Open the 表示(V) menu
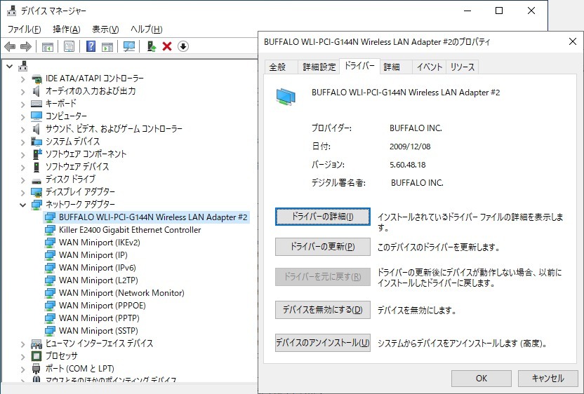The width and height of the screenshot is (584, 394). [105, 29]
